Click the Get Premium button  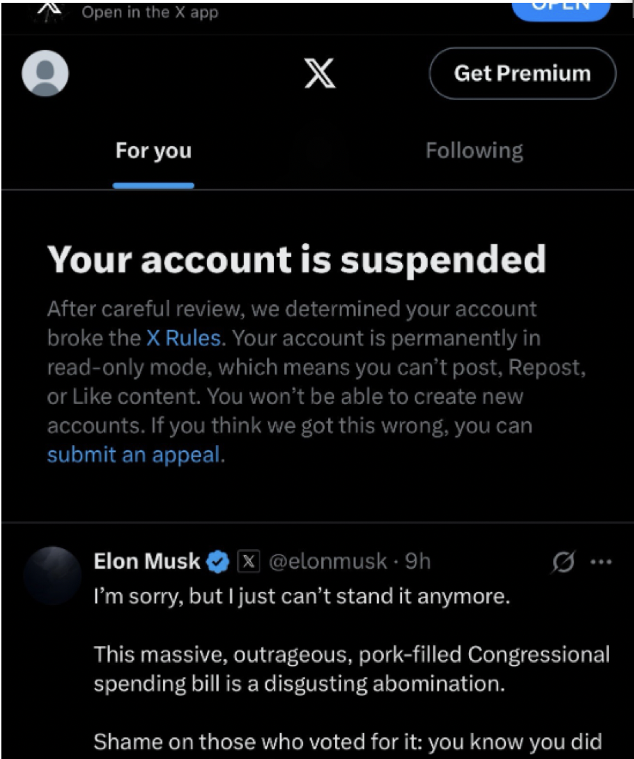(x=522, y=73)
